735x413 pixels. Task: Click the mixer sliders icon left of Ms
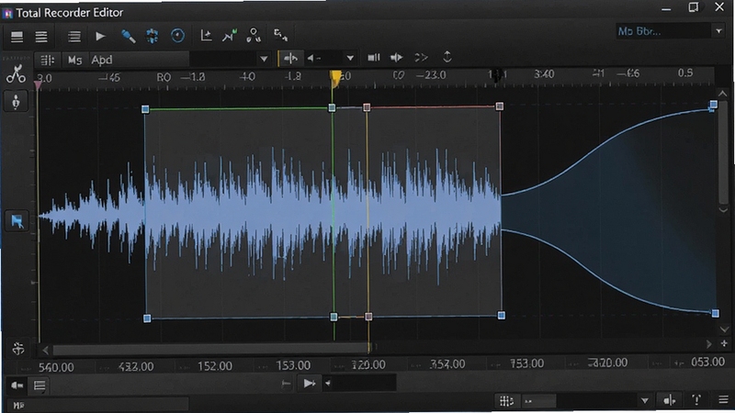click(48, 60)
